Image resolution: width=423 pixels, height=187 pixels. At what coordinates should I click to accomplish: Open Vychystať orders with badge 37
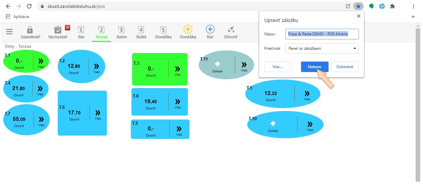click(58, 30)
